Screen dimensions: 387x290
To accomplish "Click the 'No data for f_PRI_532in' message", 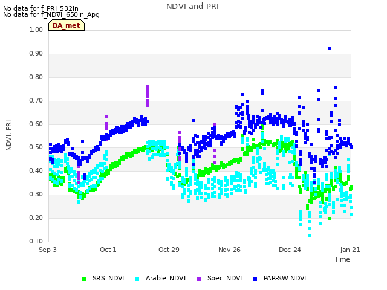I will coord(41,8).
